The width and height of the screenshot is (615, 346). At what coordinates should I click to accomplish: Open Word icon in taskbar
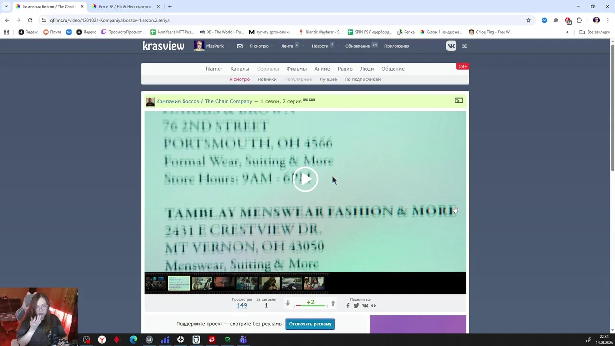[149, 340]
